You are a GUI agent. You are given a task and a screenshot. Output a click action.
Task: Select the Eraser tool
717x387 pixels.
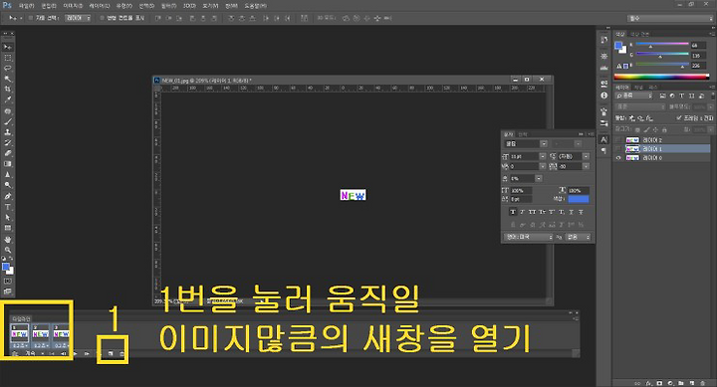coord(8,153)
